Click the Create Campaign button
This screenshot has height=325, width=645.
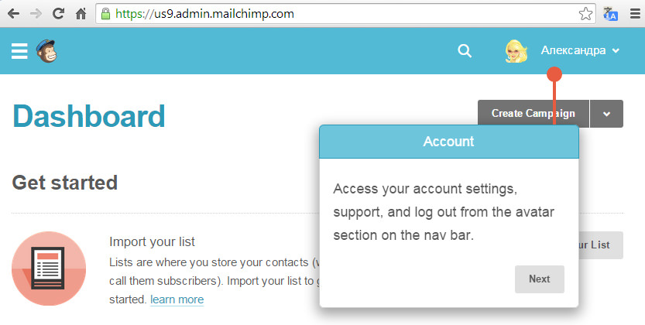tap(533, 114)
